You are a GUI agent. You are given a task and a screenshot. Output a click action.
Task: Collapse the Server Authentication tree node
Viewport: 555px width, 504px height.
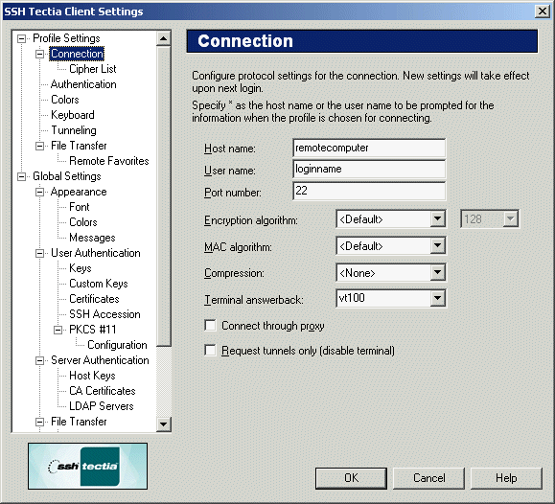click(40, 360)
